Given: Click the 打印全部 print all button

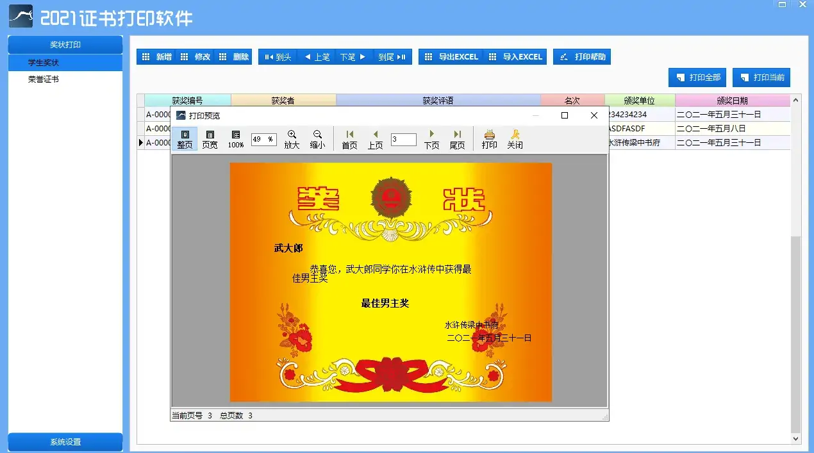Looking at the screenshot, I should tap(697, 78).
